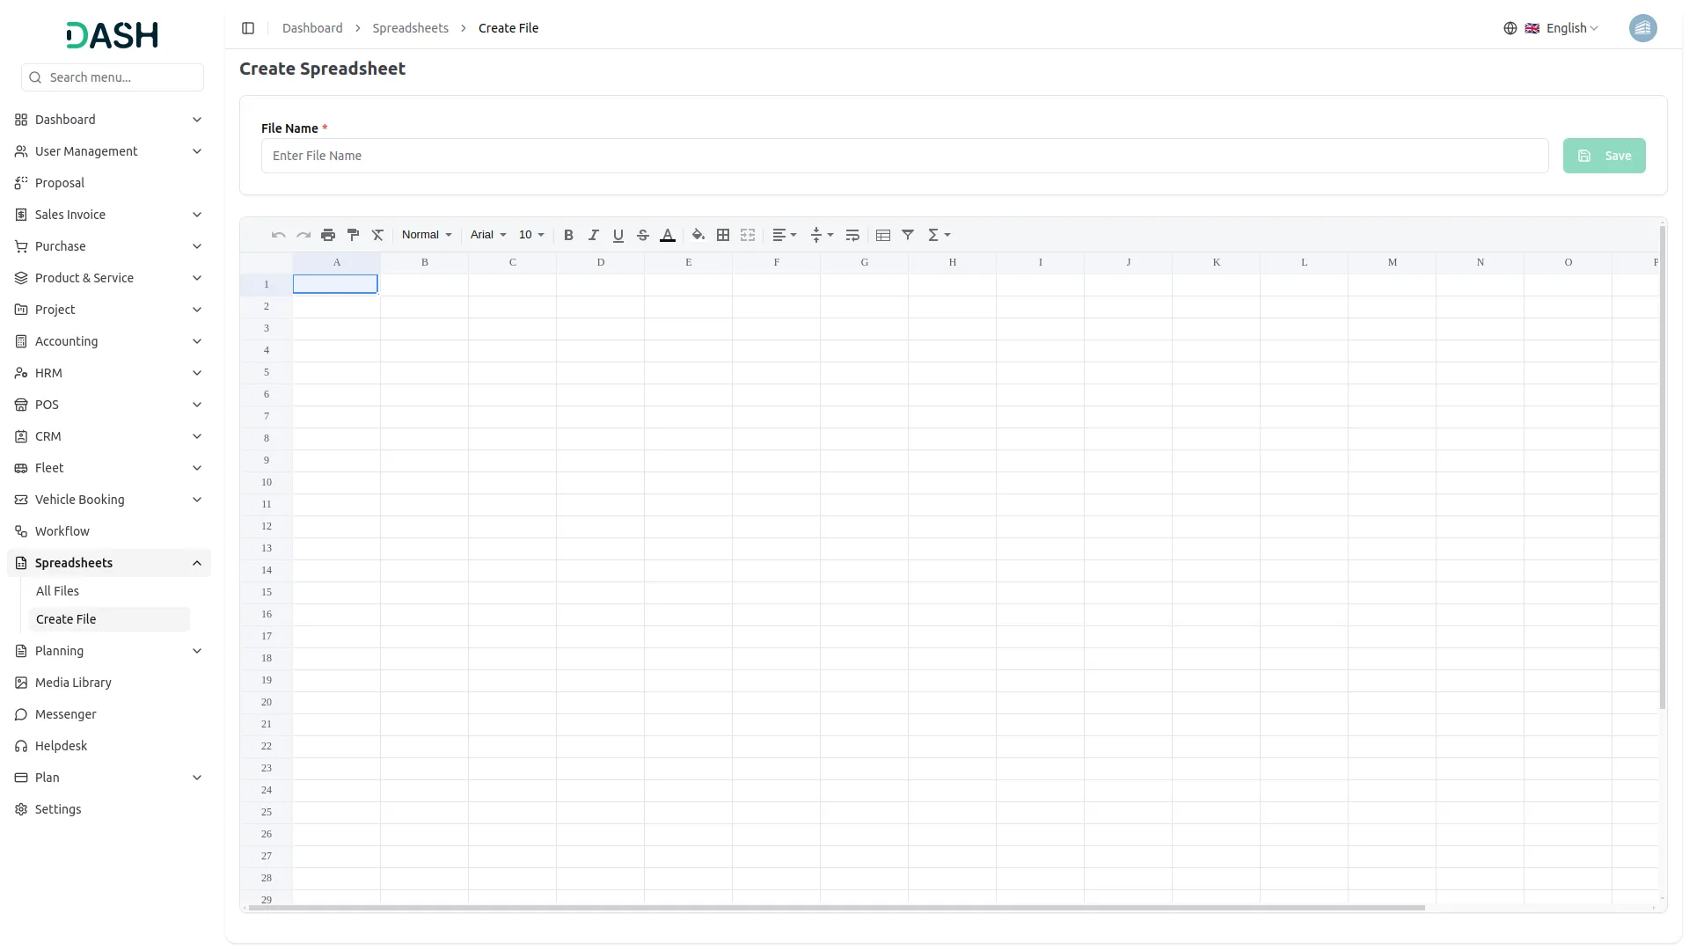Click the Dashboard breadcrumb link
The image size is (1689, 950).
coord(312,28)
